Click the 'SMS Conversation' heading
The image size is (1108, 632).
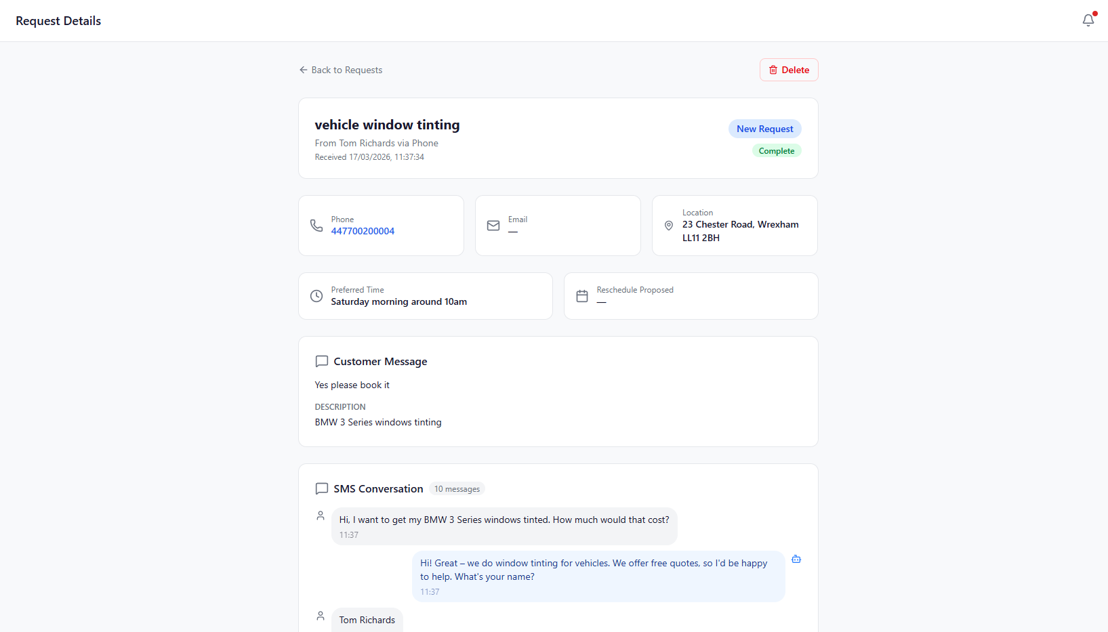tap(378, 489)
